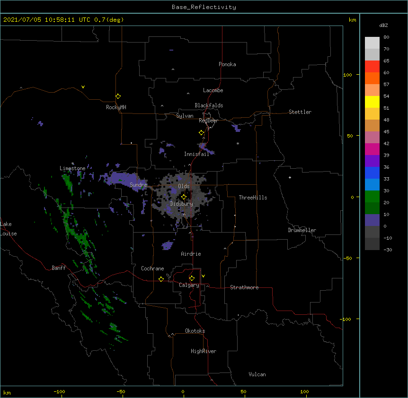This screenshot has height=398, width=408.
Task: Click the Sylvan label
Action: point(185,116)
